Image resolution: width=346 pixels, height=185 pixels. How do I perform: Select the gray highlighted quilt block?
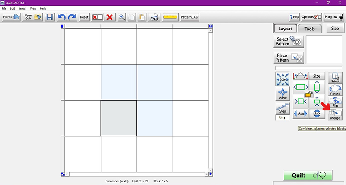[119, 118]
